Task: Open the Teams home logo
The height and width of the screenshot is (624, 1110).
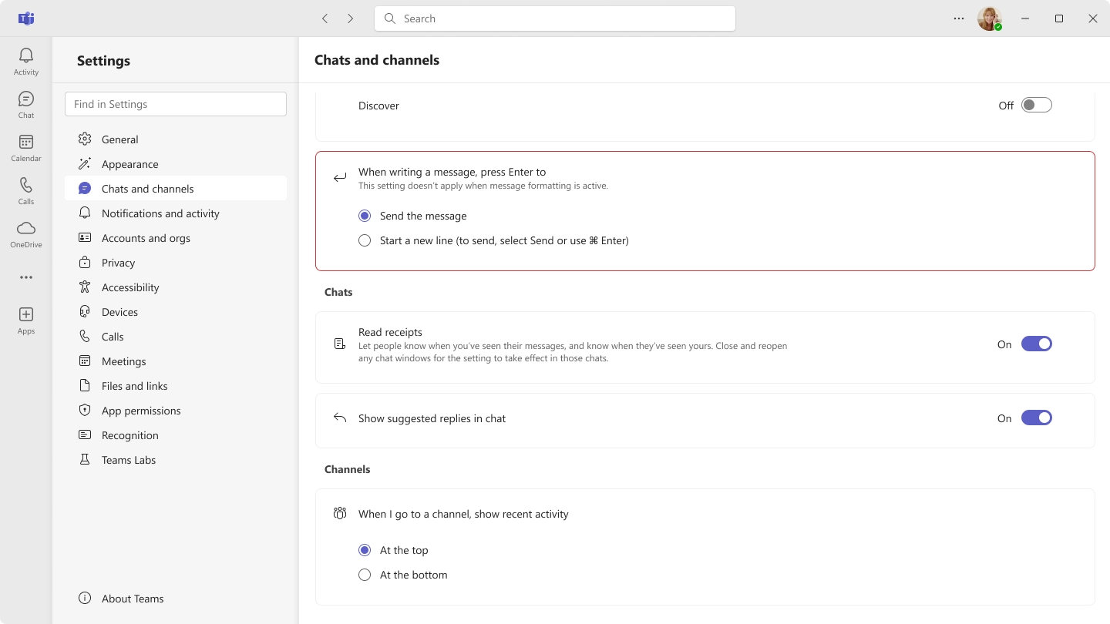Action: pos(25,18)
